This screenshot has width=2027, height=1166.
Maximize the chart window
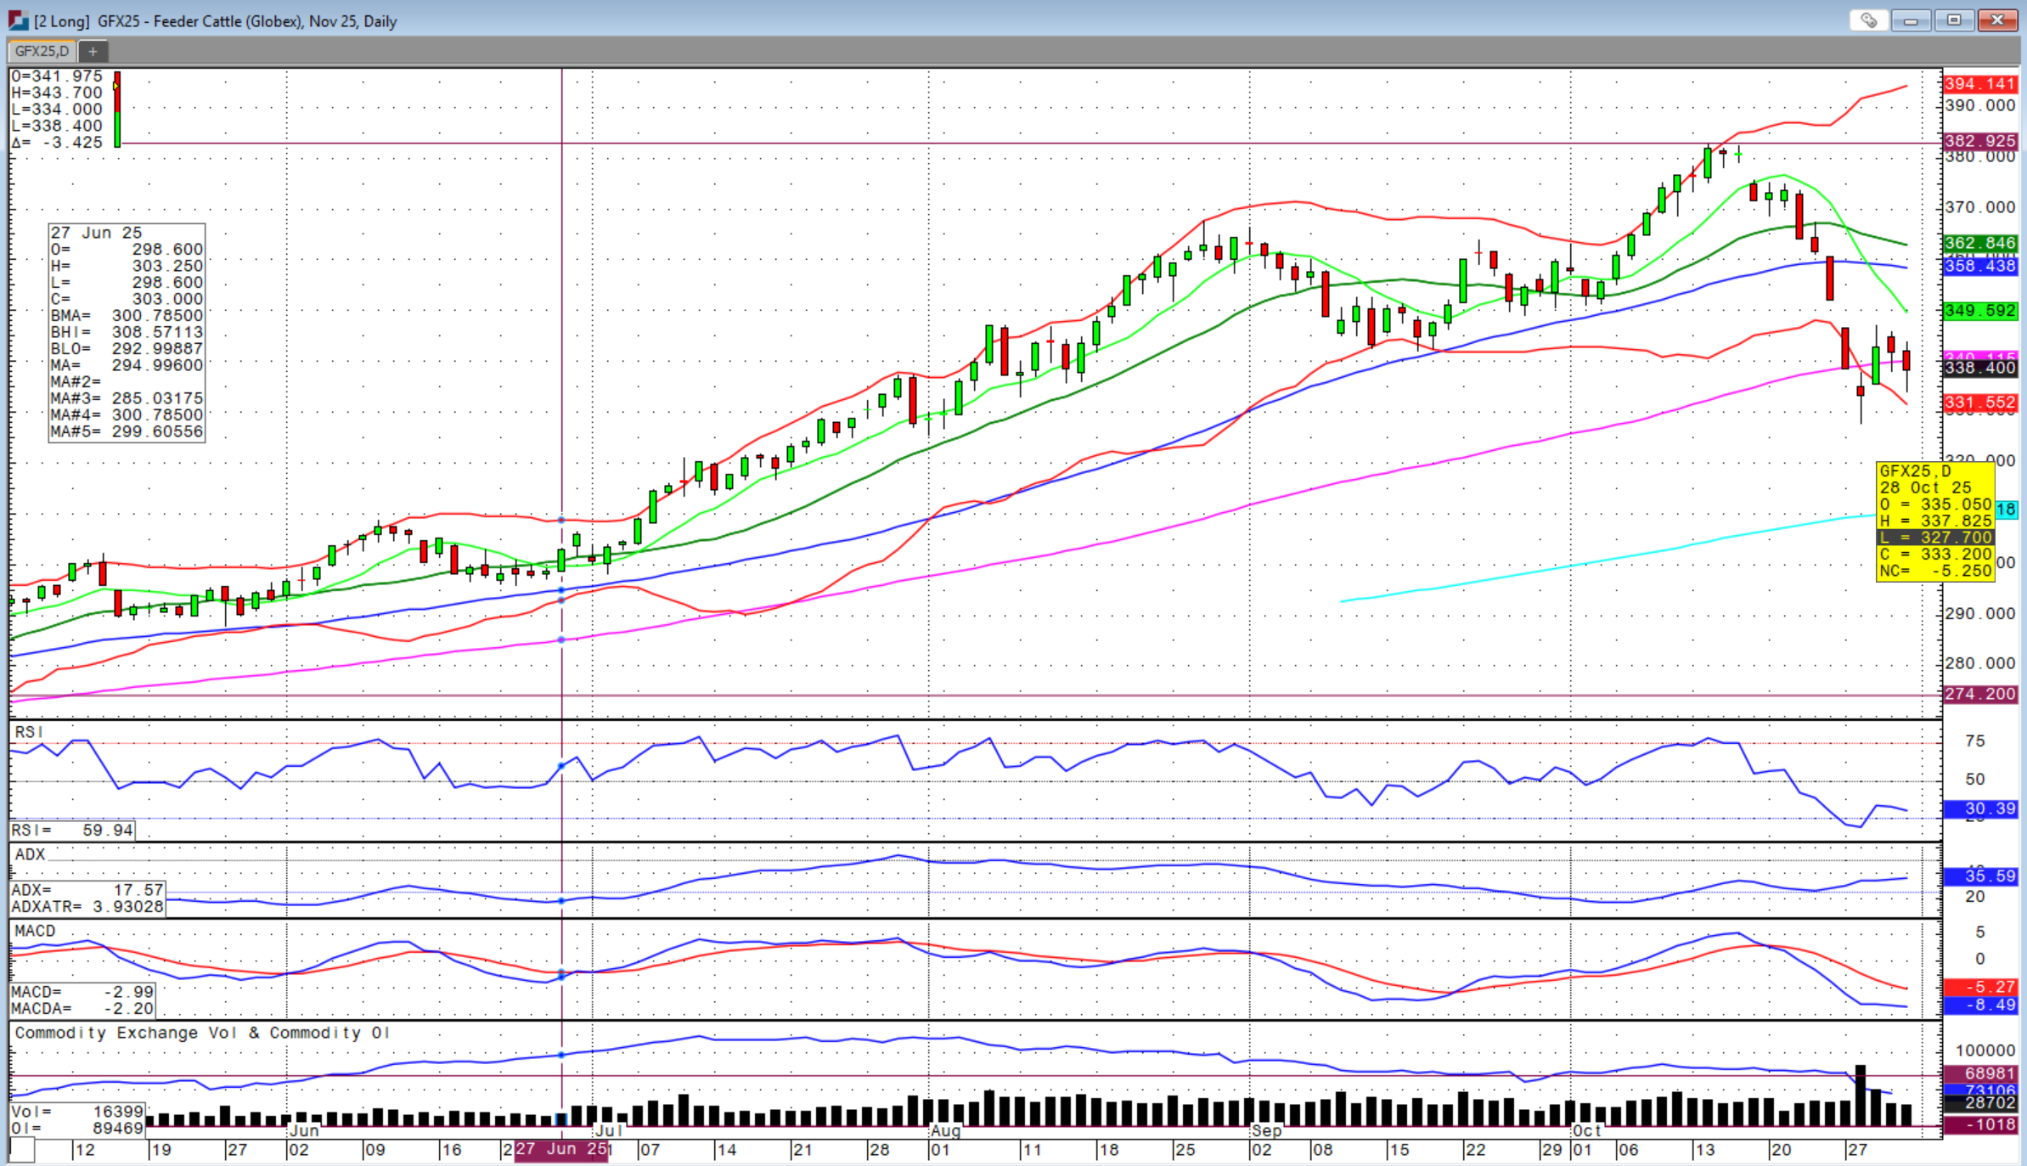1954,20
